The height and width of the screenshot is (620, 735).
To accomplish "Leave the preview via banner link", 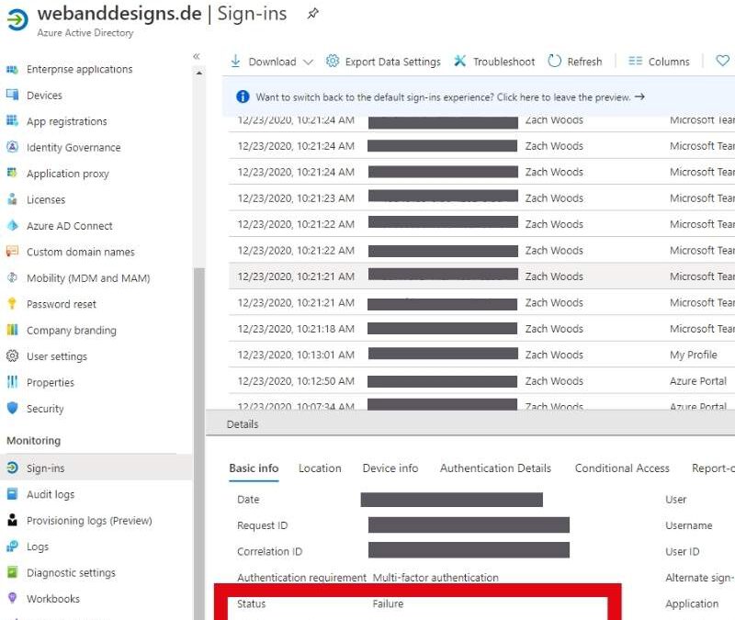I will click(x=564, y=97).
